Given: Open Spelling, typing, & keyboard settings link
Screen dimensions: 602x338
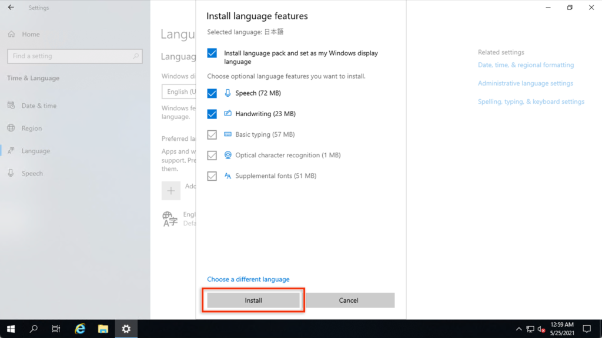Looking at the screenshot, I should (x=531, y=102).
